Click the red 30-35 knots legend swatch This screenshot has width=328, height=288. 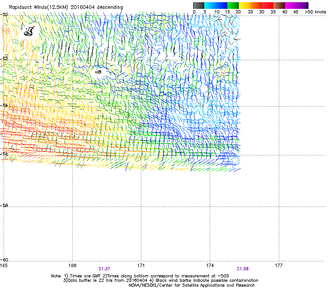(268, 5)
